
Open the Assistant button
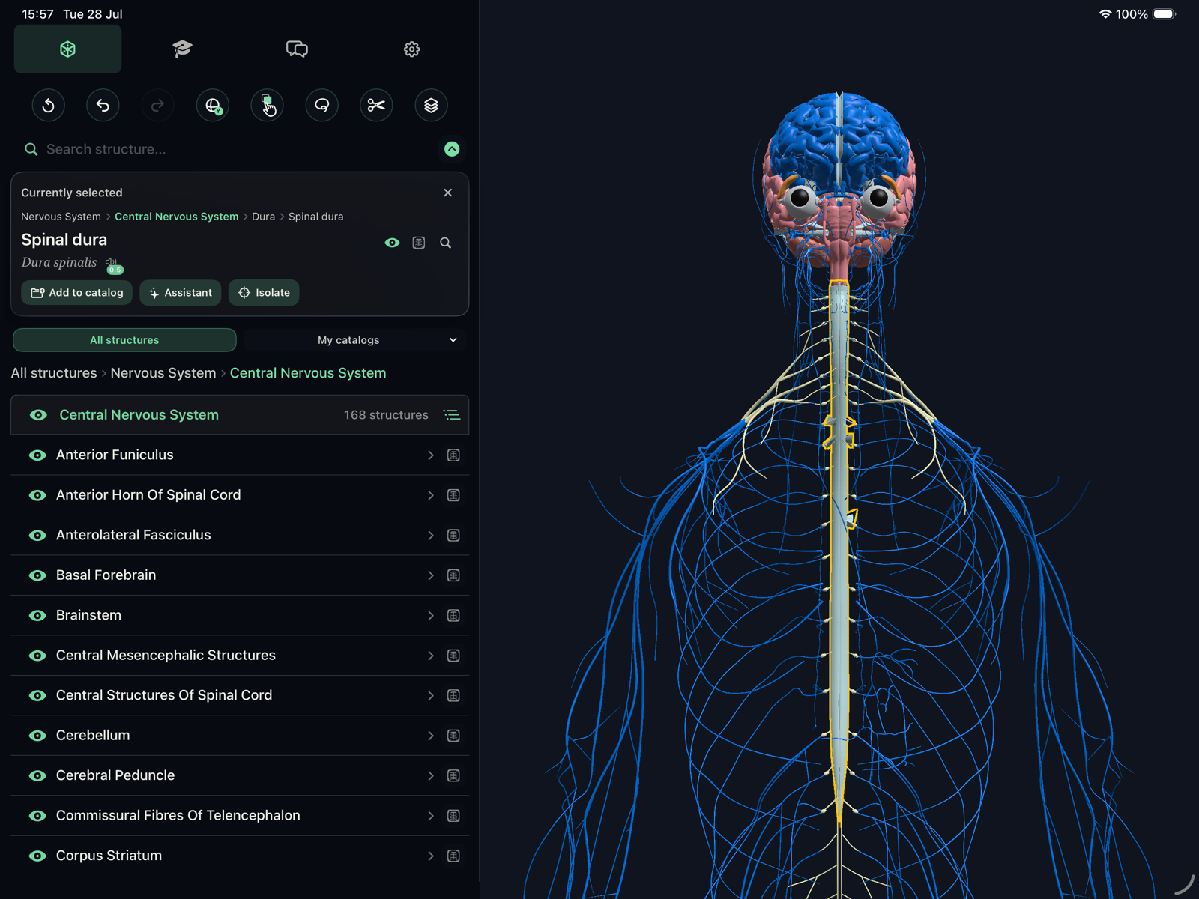pyautogui.click(x=181, y=293)
